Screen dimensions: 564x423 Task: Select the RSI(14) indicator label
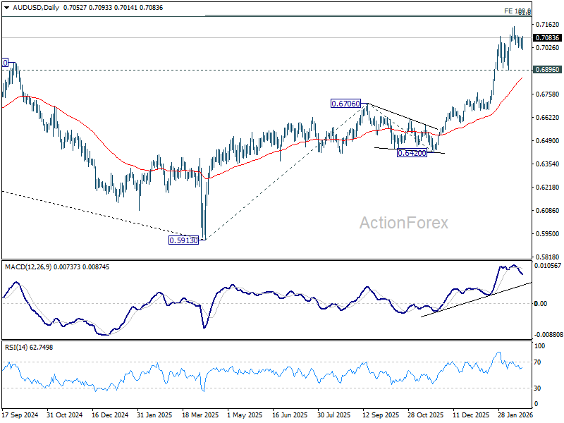(20, 348)
